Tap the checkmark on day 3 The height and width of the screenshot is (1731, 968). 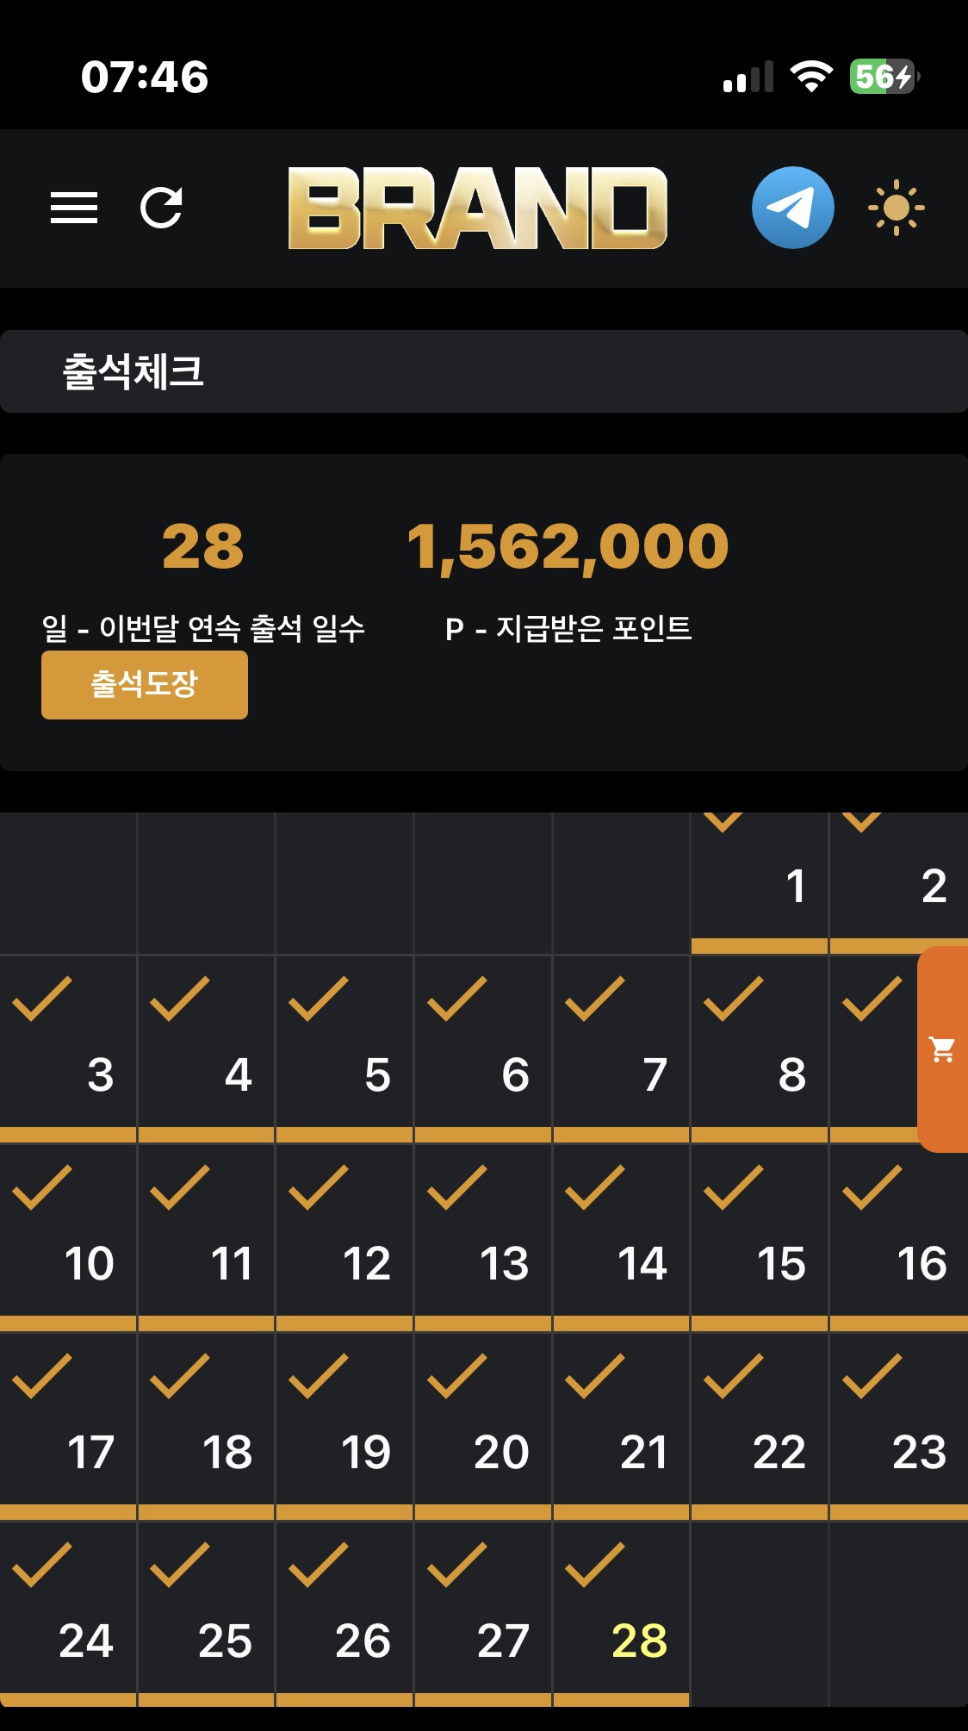pos(42,999)
